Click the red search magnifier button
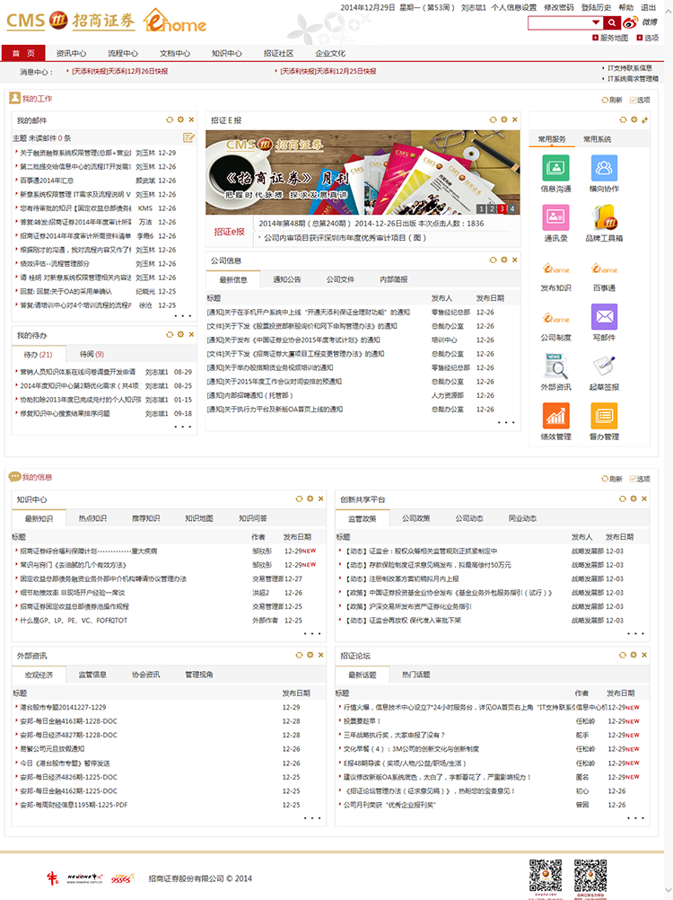This screenshot has width=673, height=900. pos(612,22)
